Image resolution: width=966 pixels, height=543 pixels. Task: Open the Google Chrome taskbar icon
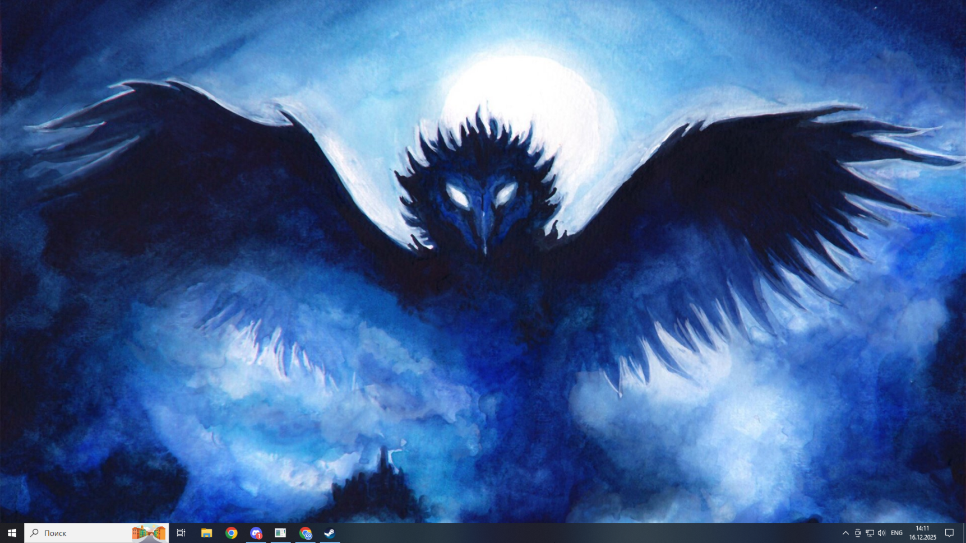pyautogui.click(x=231, y=533)
